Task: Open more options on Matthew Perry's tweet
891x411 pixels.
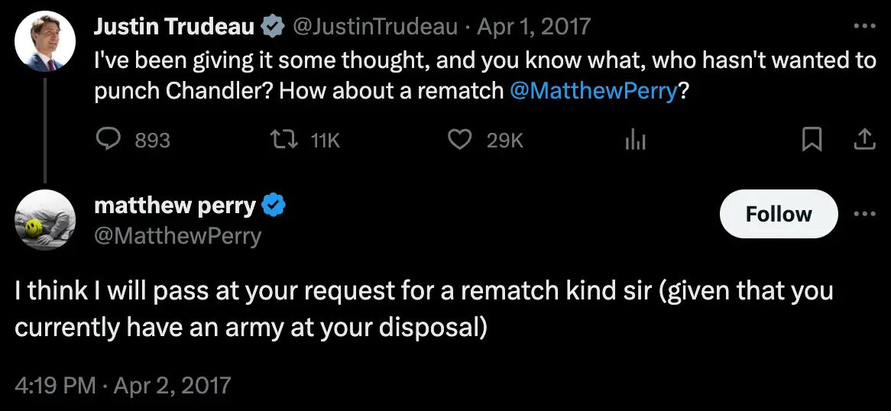Action: [863, 214]
